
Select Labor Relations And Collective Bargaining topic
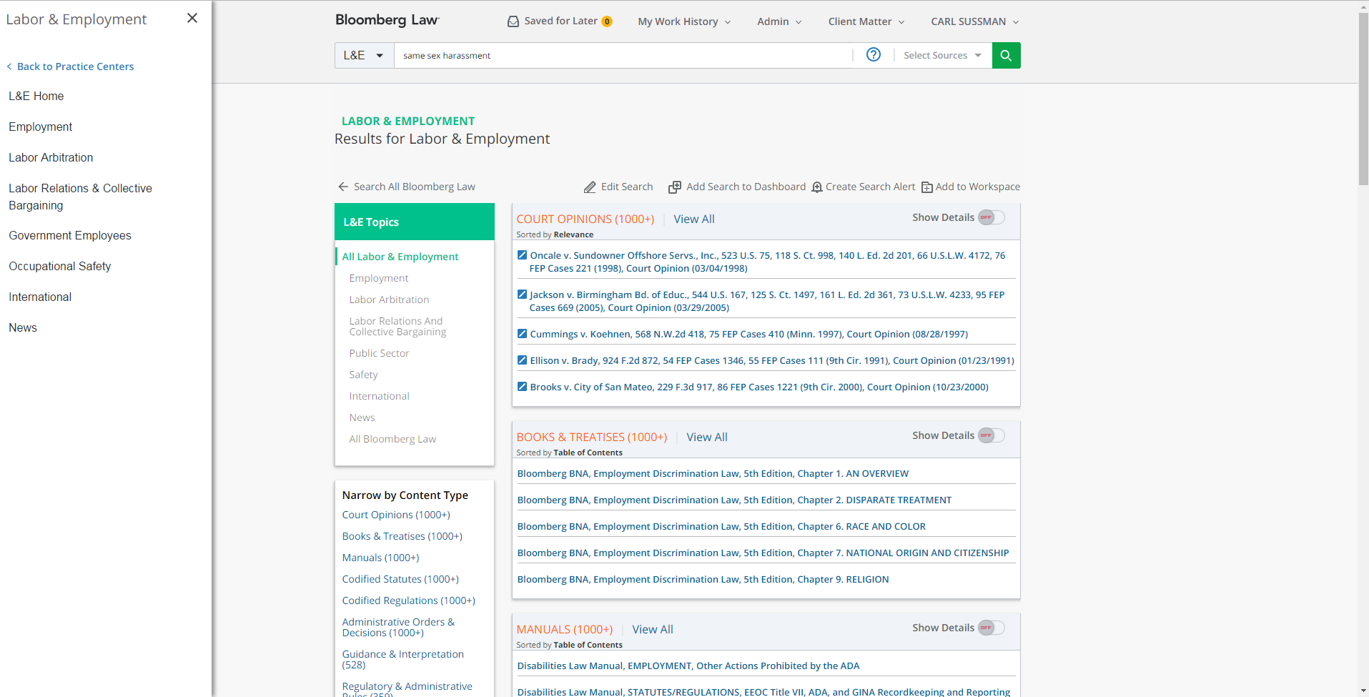coord(397,326)
